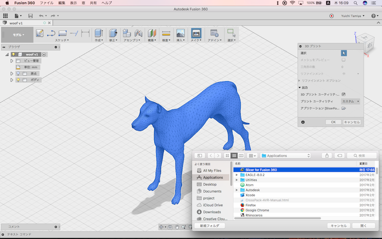The height and width of the screenshot is (239, 382).
Task: Switch file dialog to column view
Action: 241,156
